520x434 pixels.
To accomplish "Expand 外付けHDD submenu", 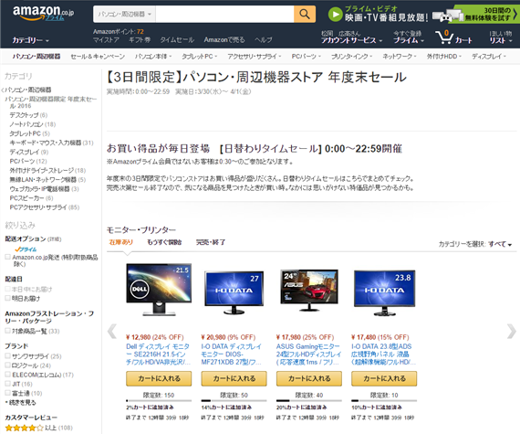I will [443, 57].
